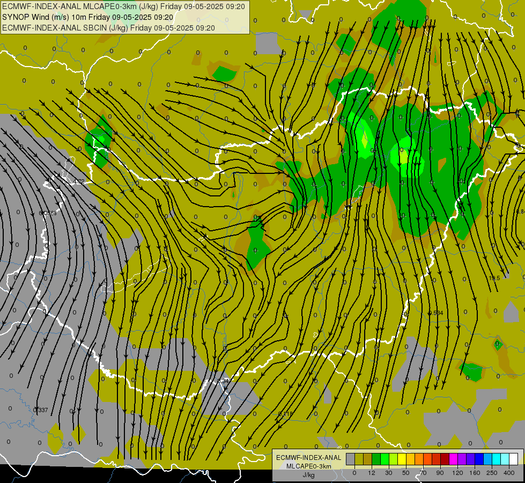Image resolution: width=525 pixels, height=483 pixels.
Task: Click the 30 tick label on the legend
Action: [389, 473]
